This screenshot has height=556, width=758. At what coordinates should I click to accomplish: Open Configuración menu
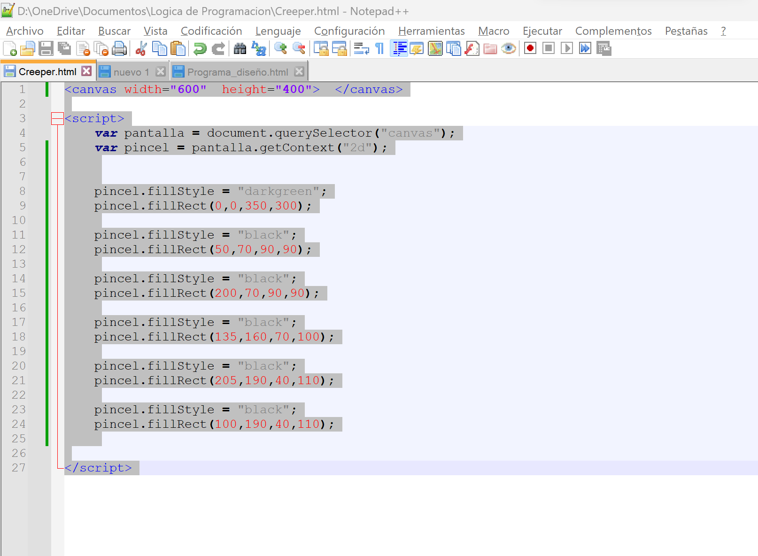(349, 31)
